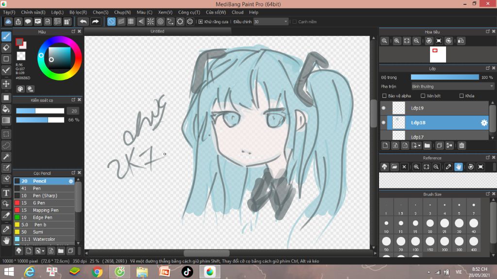Enable the radial snap guide
Viewport: 497px width, 279px height.
click(150, 21)
